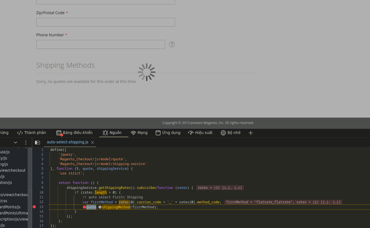
Task: Remove the red breakpoint on line 13 gutter
Action: (34, 207)
